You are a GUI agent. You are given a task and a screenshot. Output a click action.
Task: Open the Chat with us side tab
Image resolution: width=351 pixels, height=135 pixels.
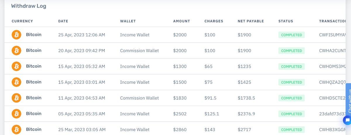(x=348, y=99)
